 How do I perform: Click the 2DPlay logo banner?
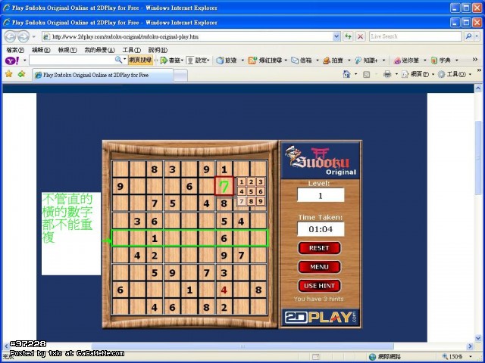(320, 318)
